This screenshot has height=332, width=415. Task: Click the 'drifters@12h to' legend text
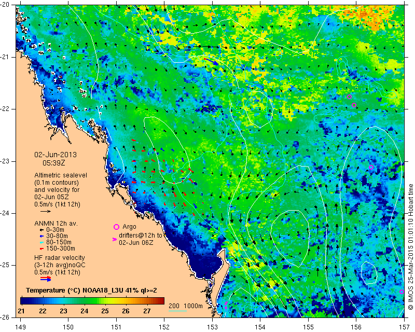(141, 236)
